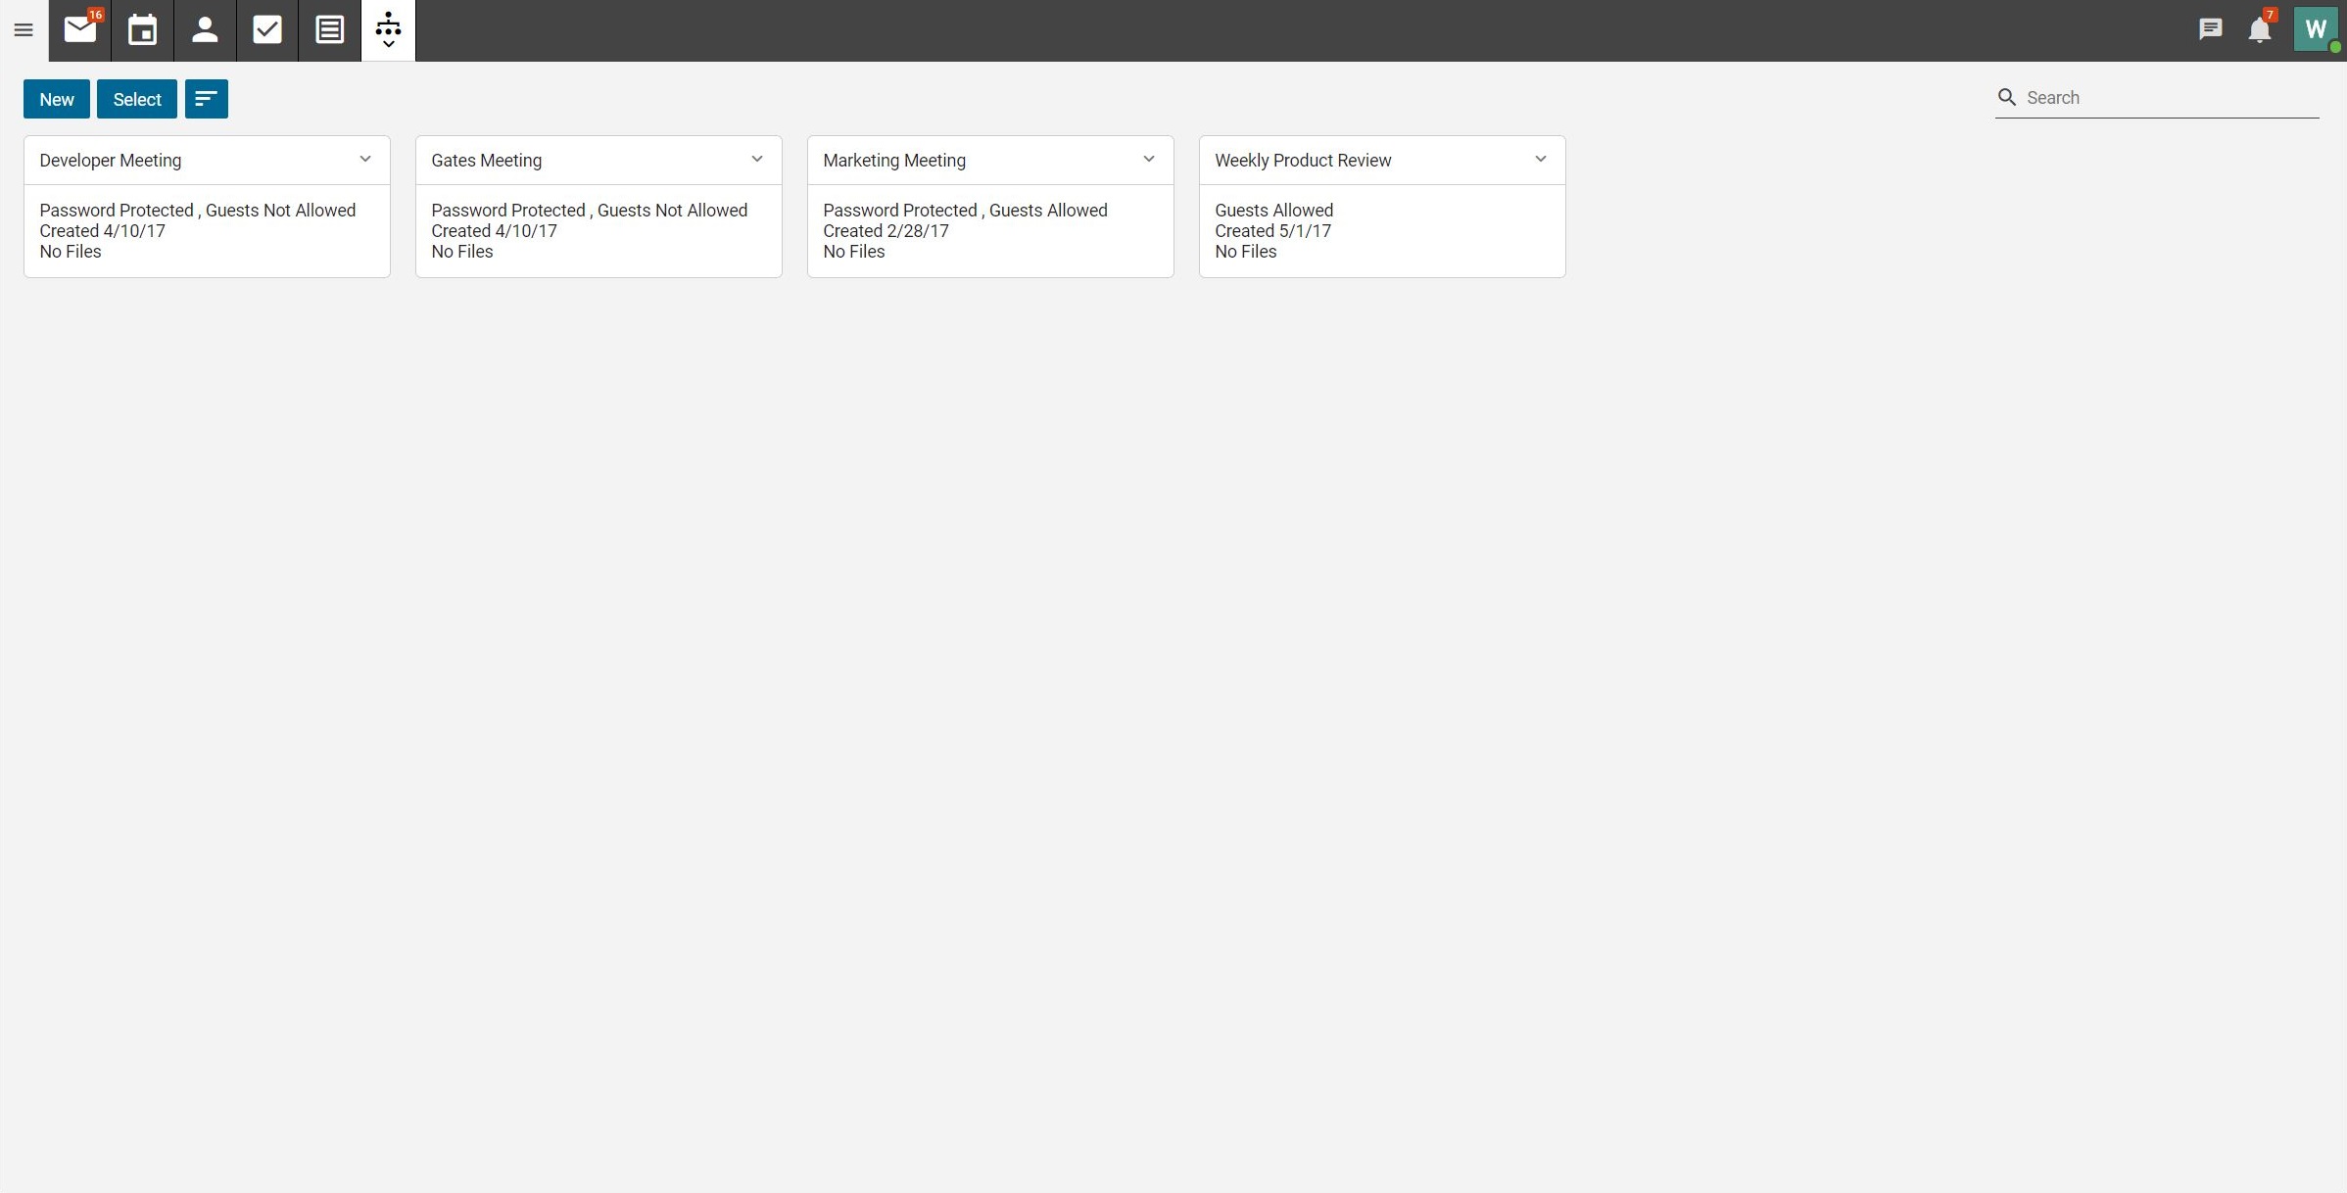
Task: Click on the Marketing Meeting card
Action: 990,206
